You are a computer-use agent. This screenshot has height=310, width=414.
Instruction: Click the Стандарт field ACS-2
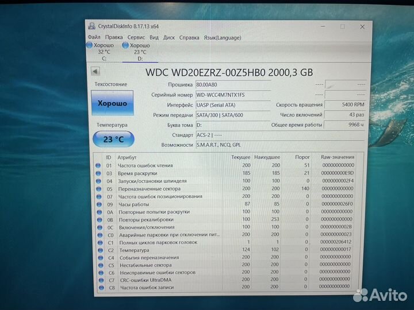point(281,135)
